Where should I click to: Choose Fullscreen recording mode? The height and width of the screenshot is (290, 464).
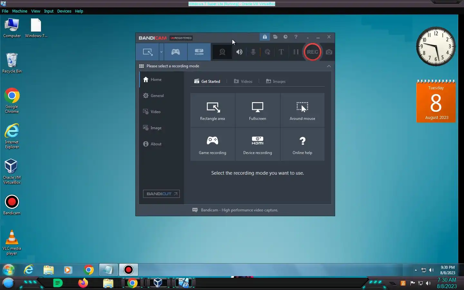pos(257,110)
